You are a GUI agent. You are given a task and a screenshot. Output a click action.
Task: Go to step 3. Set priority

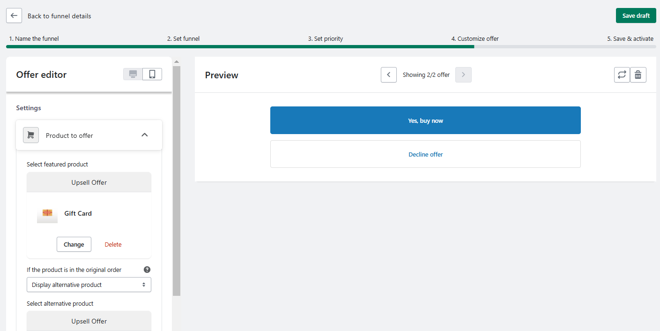point(326,38)
